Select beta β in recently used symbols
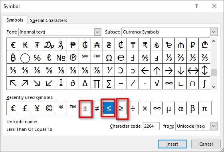Image resolution: width=224 pixels, height=152 pixels. [193, 108]
